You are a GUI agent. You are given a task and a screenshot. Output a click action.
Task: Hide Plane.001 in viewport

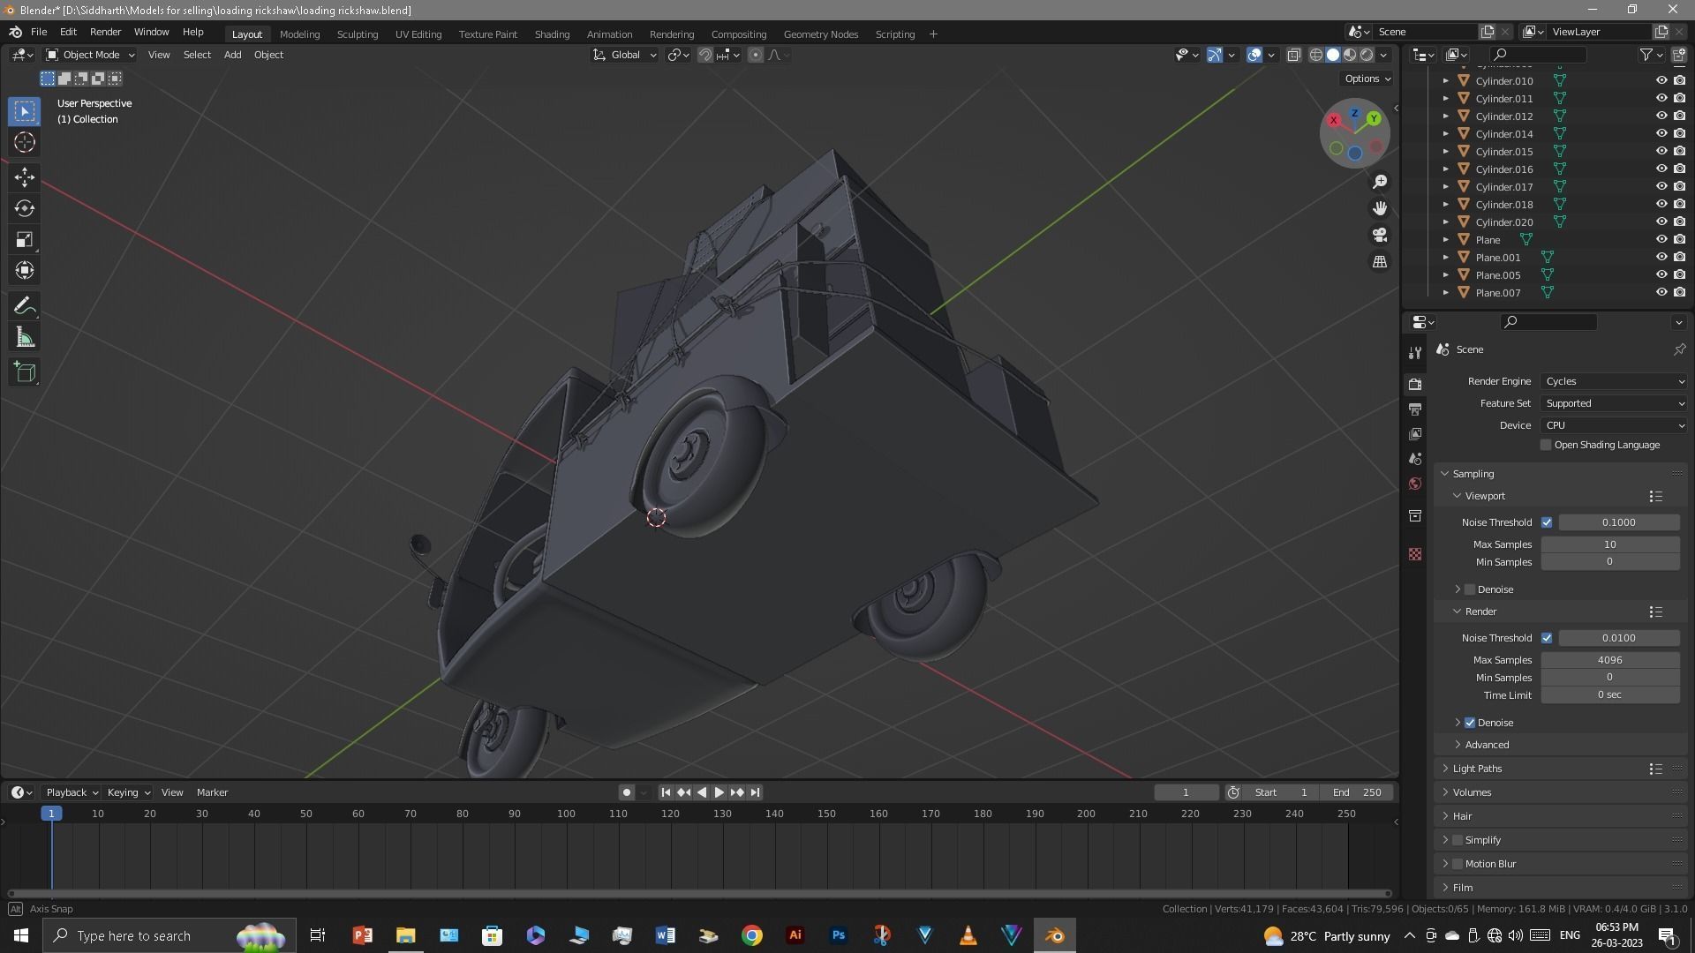[1661, 257]
